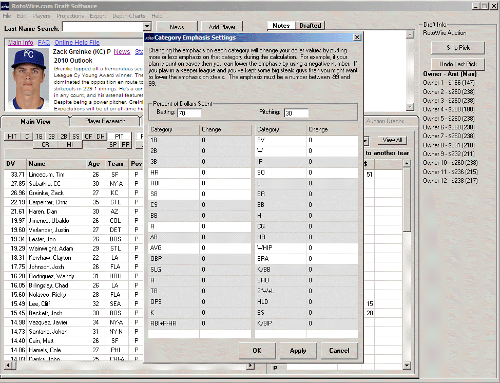Click the View All button

392,140
